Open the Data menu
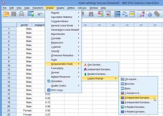The width and height of the screenshot is (163, 116). pyautogui.click(x=27, y=8)
